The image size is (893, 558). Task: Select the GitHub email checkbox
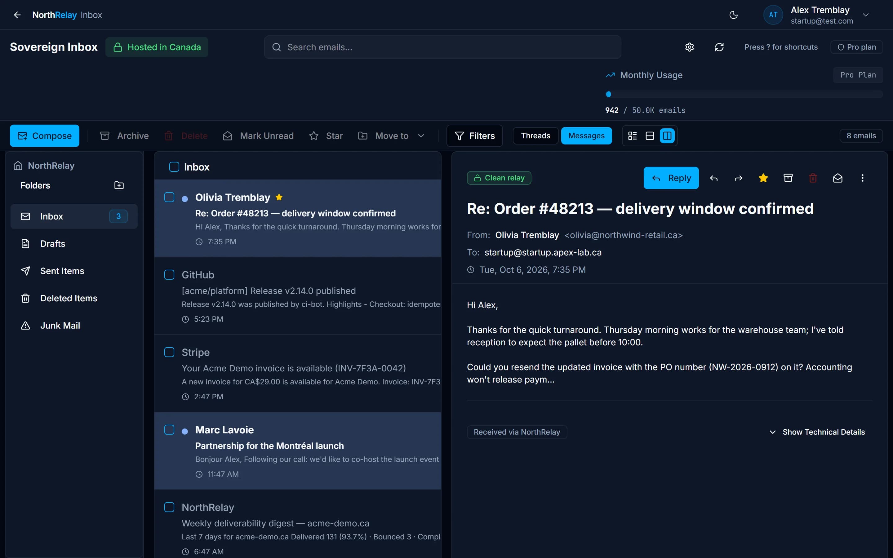click(169, 275)
